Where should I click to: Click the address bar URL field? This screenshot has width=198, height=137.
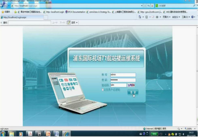click(x=76, y=6)
